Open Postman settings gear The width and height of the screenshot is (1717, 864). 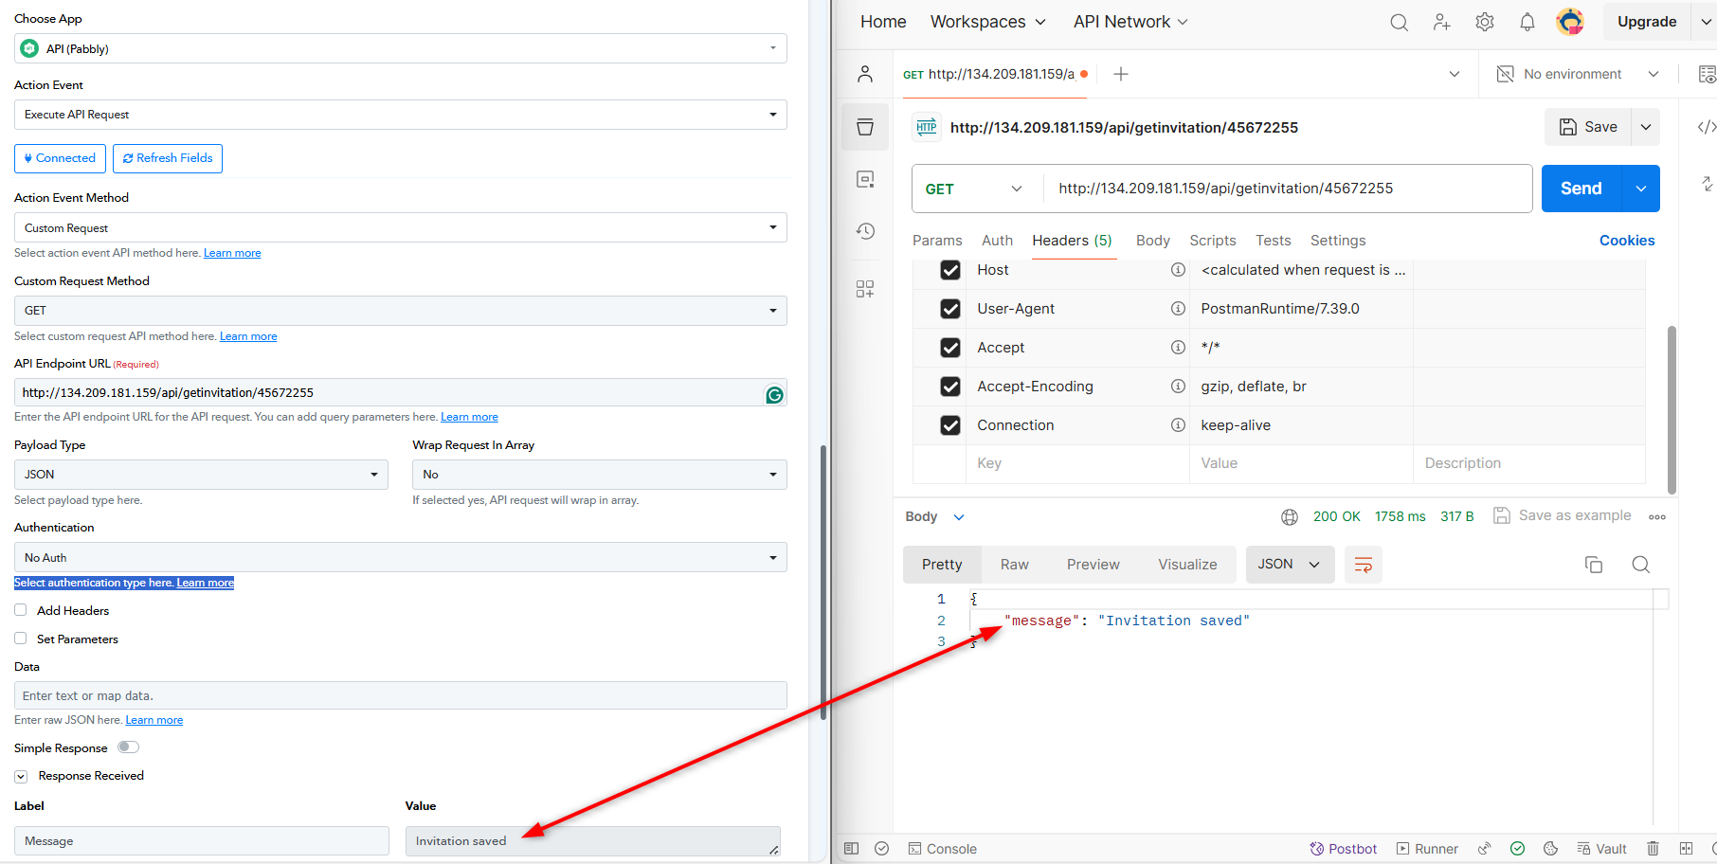(x=1485, y=22)
